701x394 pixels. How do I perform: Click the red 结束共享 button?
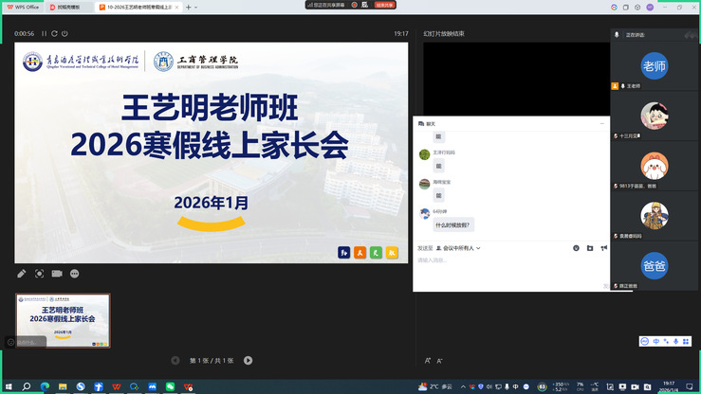pyautogui.click(x=384, y=5)
